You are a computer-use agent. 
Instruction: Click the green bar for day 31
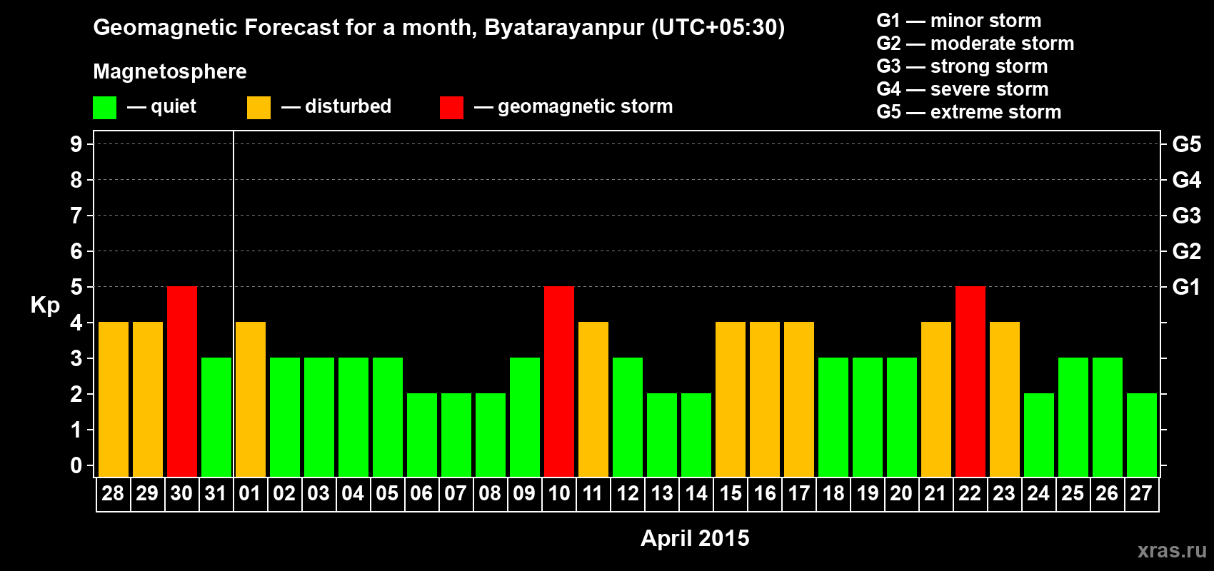(x=216, y=418)
